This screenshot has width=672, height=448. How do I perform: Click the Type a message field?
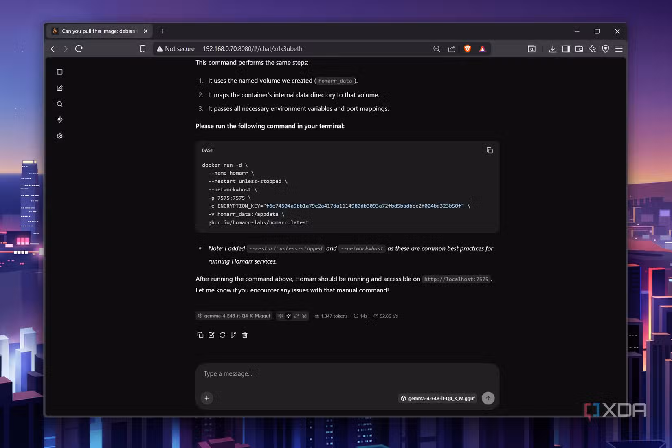347,373
